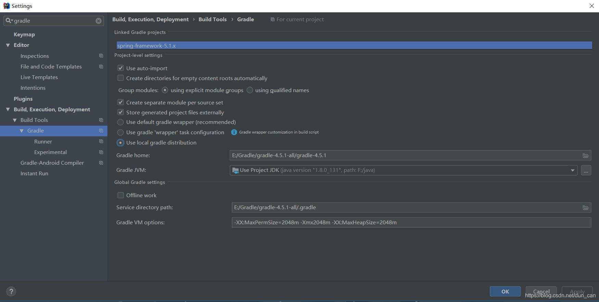Viewport: 599px width, 302px height.
Task: Click Build Tools in breadcrumb
Action: click(213, 19)
